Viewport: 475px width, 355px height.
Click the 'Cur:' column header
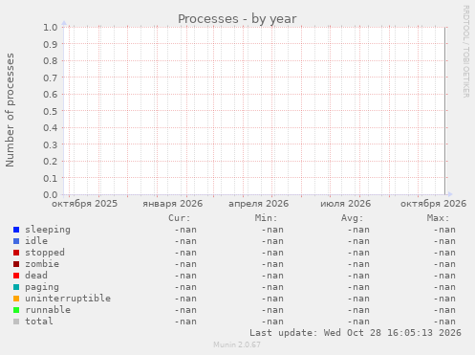pyautogui.click(x=180, y=218)
